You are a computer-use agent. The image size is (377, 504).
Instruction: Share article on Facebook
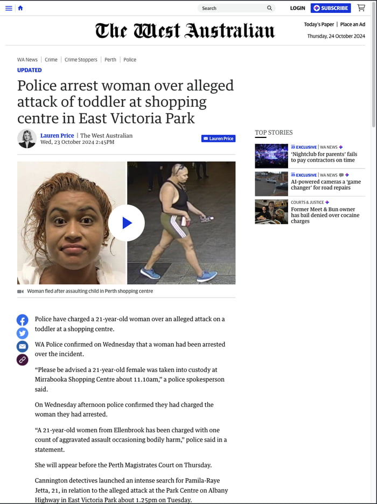(x=23, y=321)
